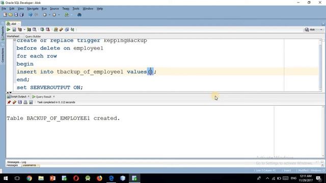Image resolution: width=326 pixels, height=183 pixels.
Task: Open the Reports side panel
Action: 3,33
